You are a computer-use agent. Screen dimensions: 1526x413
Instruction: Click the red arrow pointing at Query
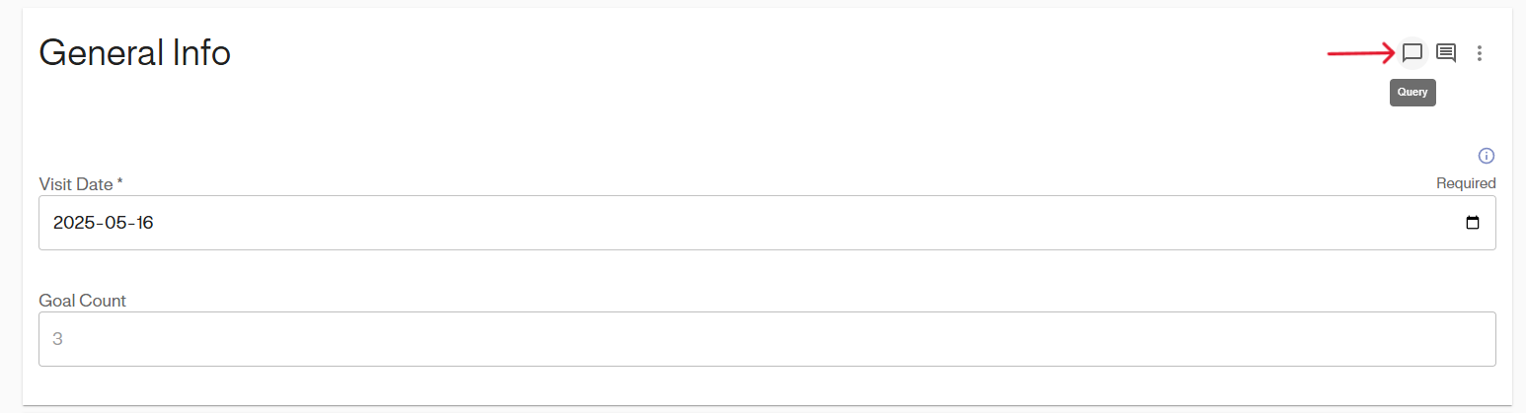(1359, 53)
